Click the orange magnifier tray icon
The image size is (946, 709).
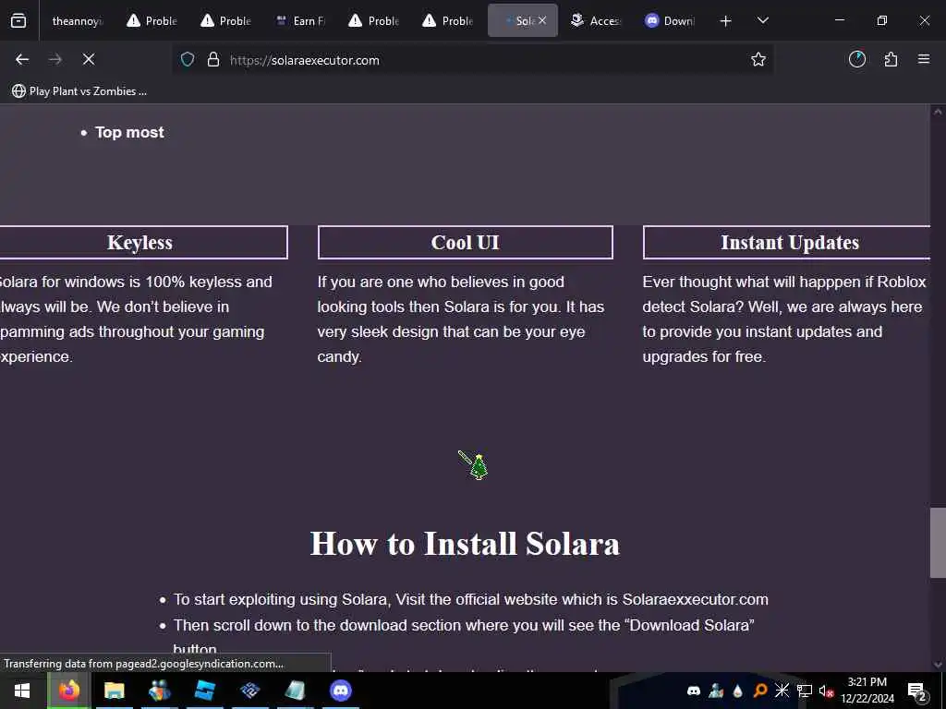pyautogui.click(x=760, y=691)
